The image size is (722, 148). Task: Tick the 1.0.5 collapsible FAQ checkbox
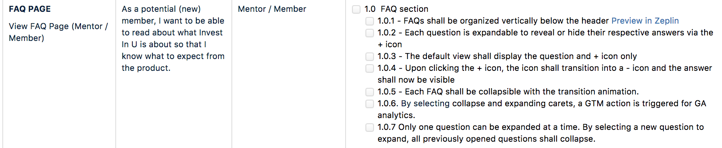[x=370, y=92]
